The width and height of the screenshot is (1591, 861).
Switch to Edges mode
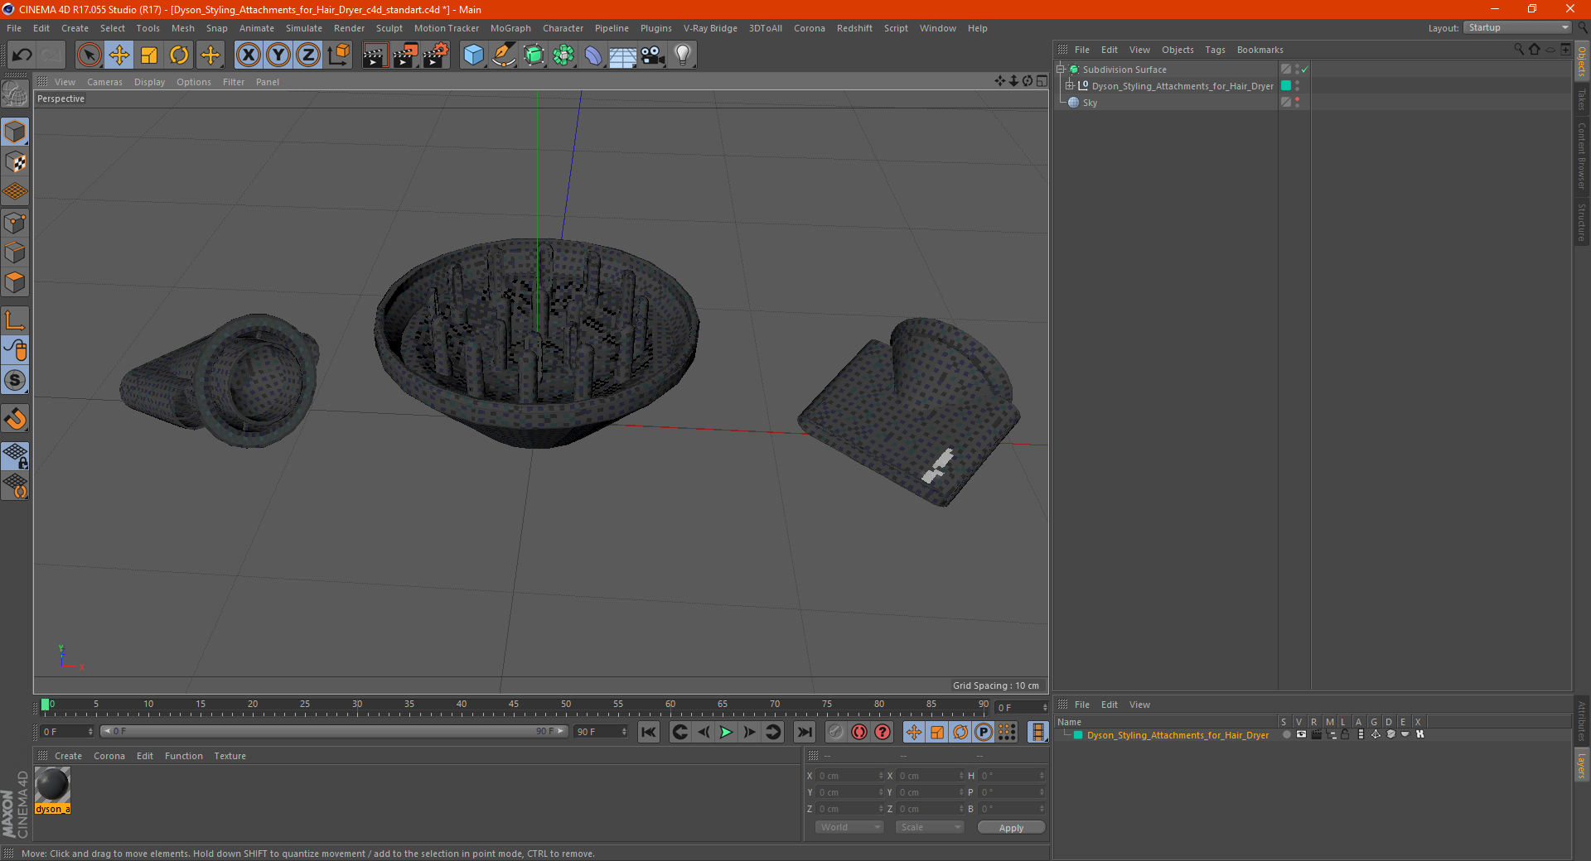tap(15, 253)
